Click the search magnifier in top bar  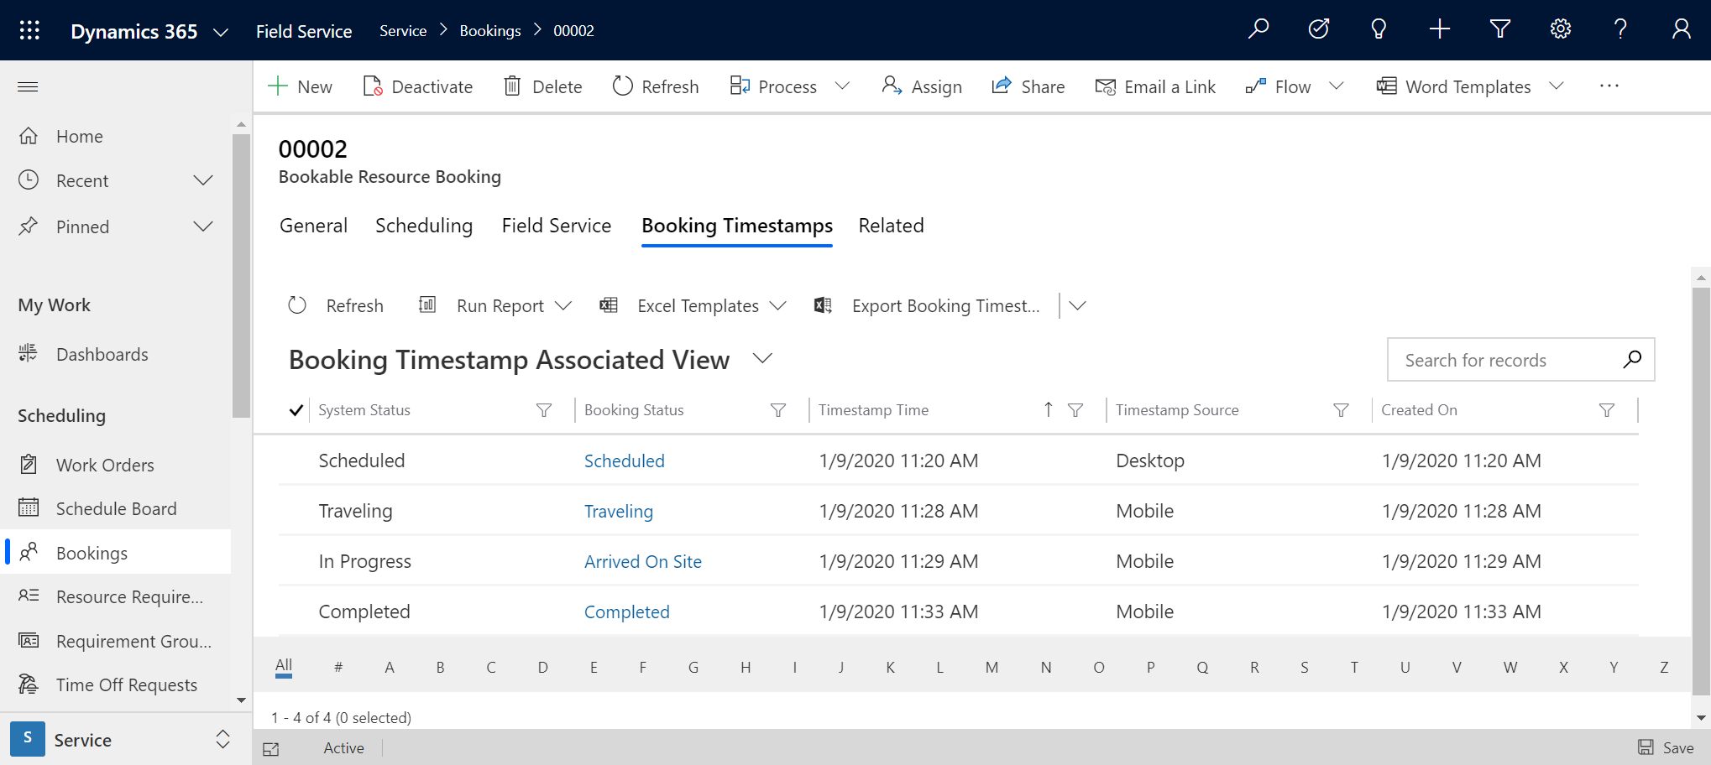1258,29
